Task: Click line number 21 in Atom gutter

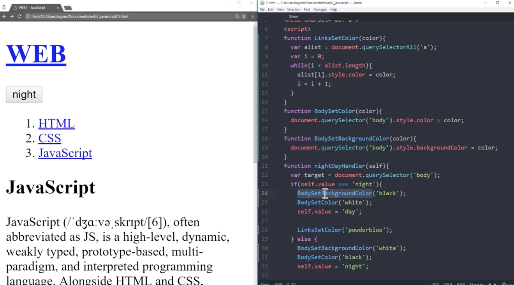Action: [x=265, y=166]
